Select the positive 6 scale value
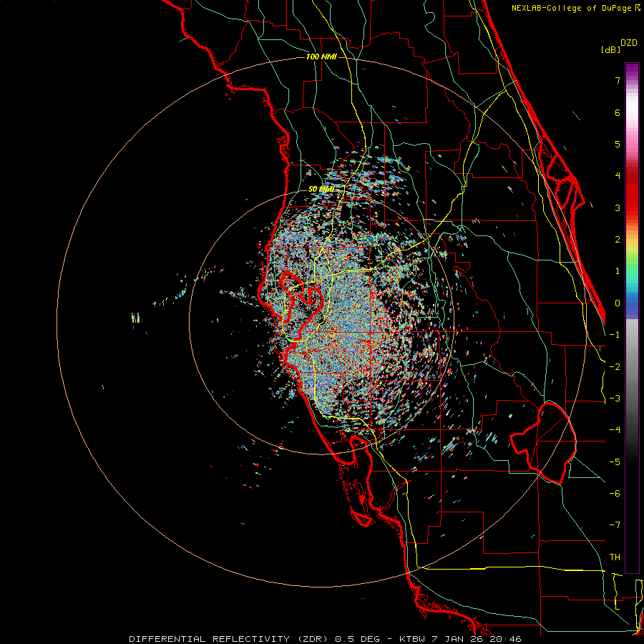The width and height of the screenshot is (644, 644). click(618, 112)
